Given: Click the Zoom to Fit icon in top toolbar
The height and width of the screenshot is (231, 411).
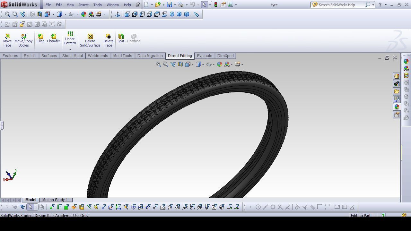Looking at the screenshot, I should tap(7, 14).
